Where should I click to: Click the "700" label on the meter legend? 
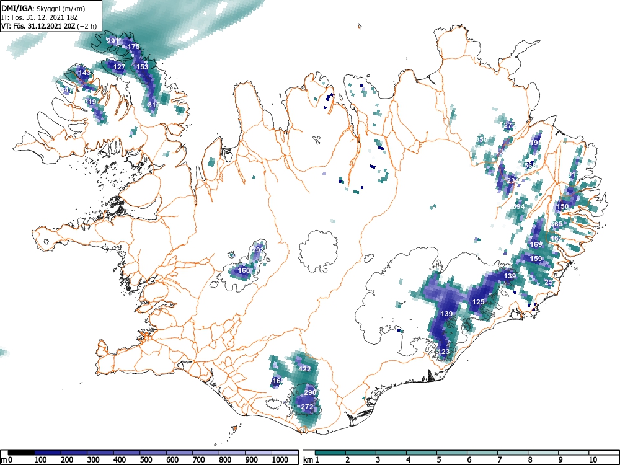pyautogui.click(x=199, y=460)
